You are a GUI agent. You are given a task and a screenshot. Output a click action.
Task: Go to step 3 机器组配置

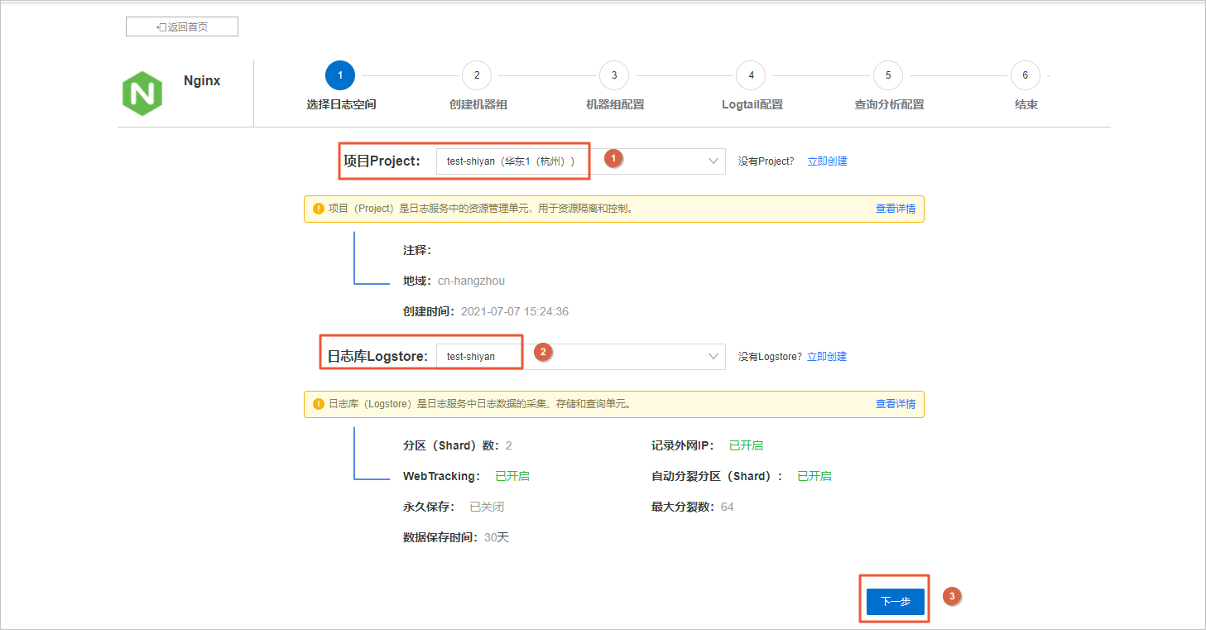[x=614, y=75]
